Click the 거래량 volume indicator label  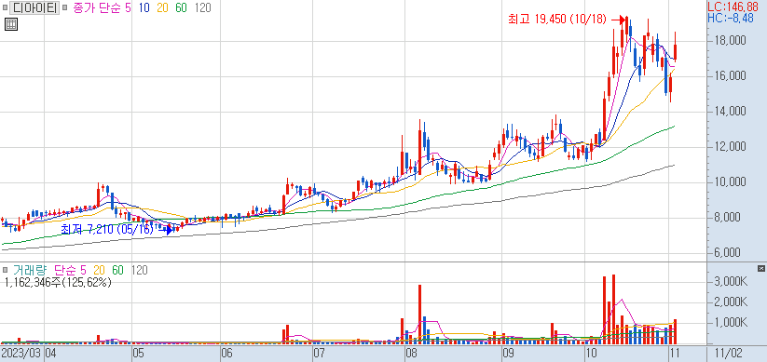click(x=29, y=270)
